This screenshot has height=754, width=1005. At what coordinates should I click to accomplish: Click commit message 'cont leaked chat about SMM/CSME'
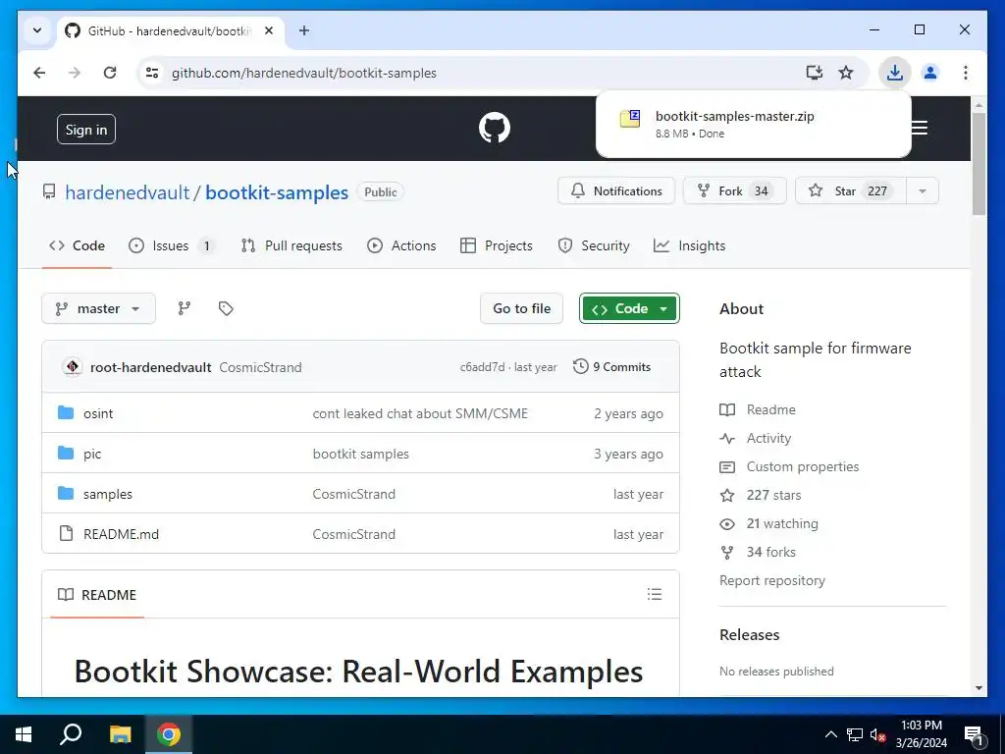coord(420,413)
